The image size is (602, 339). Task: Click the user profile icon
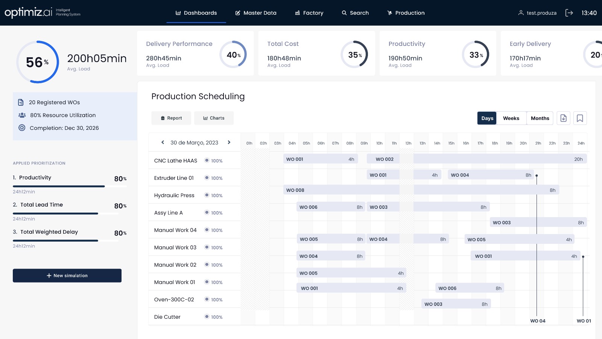click(x=521, y=13)
